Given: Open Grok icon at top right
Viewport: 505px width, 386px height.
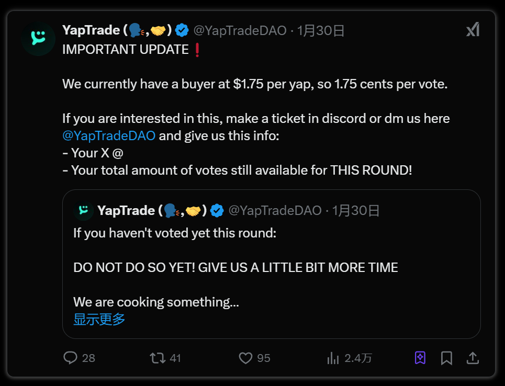Looking at the screenshot, I should (x=473, y=30).
